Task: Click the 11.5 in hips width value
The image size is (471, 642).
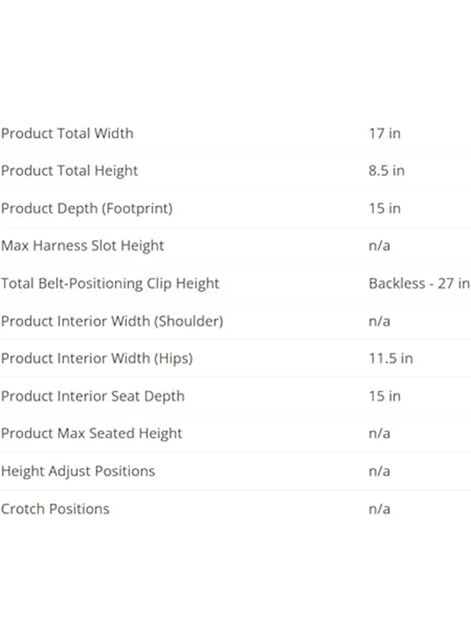Action: [x=391, y=359]
